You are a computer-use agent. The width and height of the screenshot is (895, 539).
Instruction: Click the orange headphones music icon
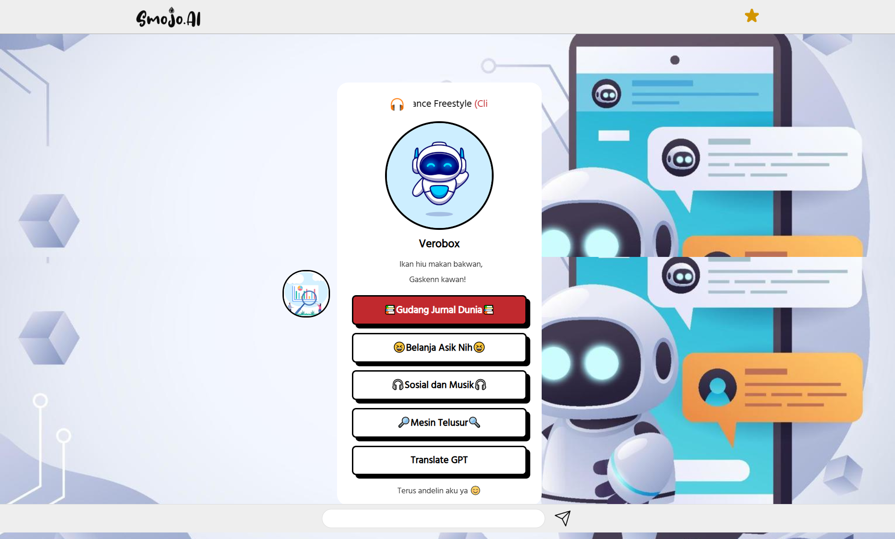[397, 104]
